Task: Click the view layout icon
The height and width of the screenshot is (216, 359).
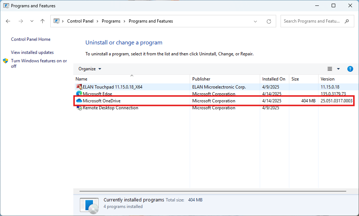Action: (x=330, y=69)
